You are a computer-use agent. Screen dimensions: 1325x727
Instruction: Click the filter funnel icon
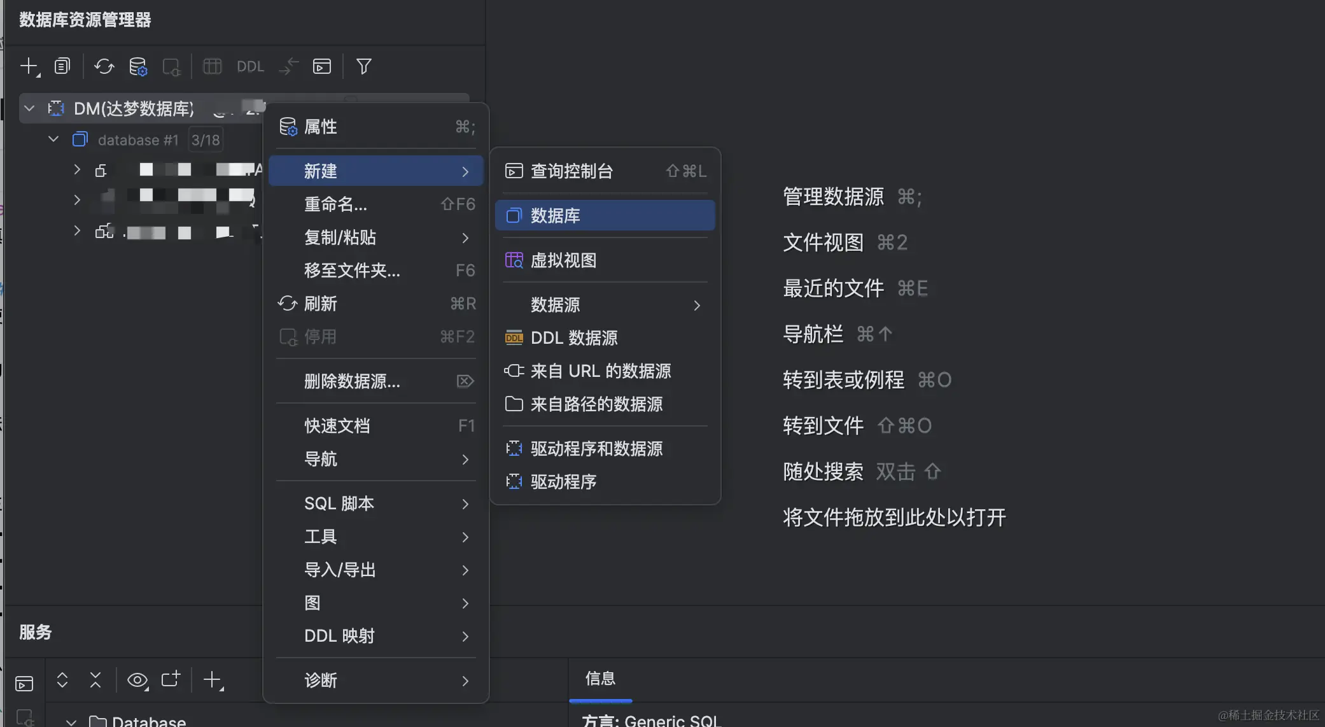pos(364,66)
